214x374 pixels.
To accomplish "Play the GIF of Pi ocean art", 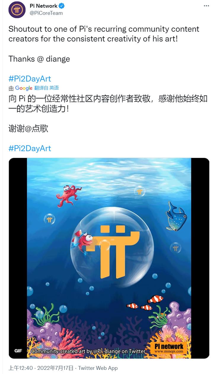I will click(109, 258).
